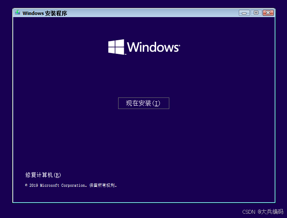Open the 修复计算机(R) repair computer link

pyautogui.click(x=43, y=175)
